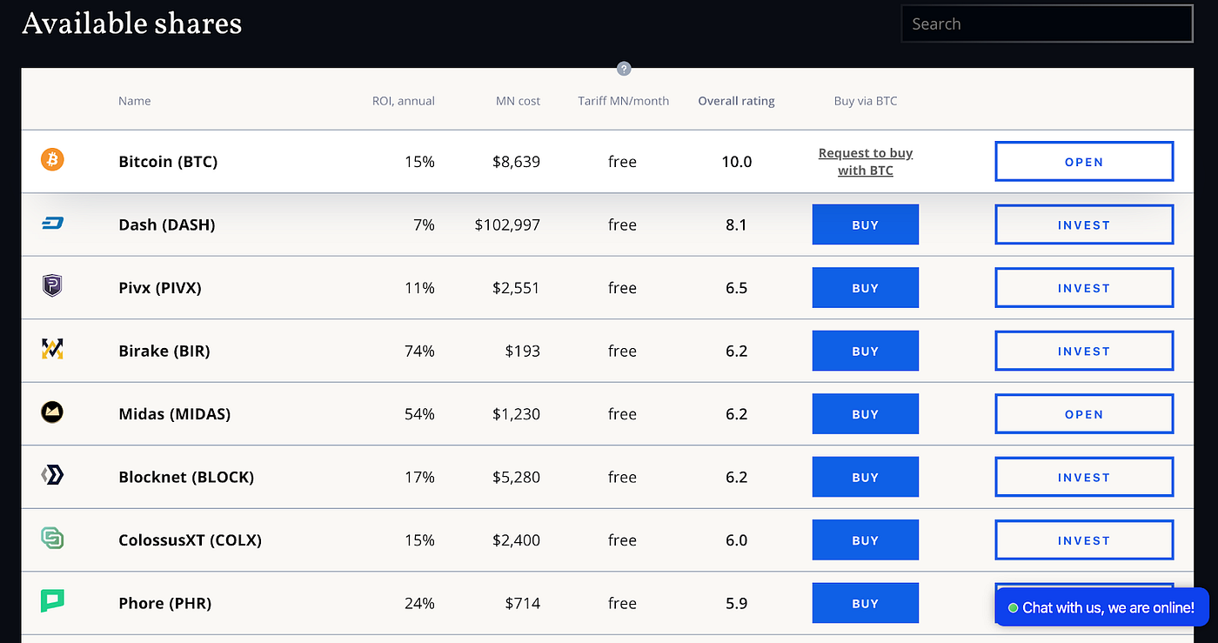This screenshot has width=1218, height=643.
Task: Open the Bitcoin share details
Action: click(1083, 161)
